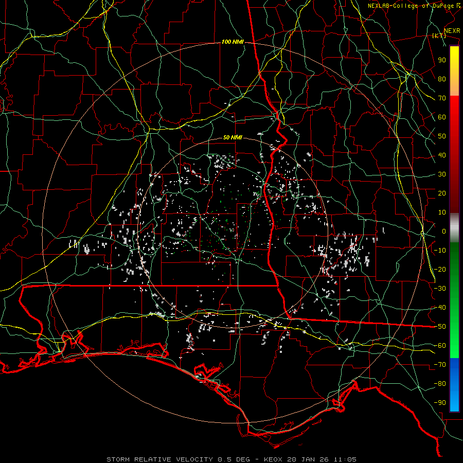The height and width of the screenshot is (463, 463).
Task: Click the legend value -50
Action: (x=440, y=327)
